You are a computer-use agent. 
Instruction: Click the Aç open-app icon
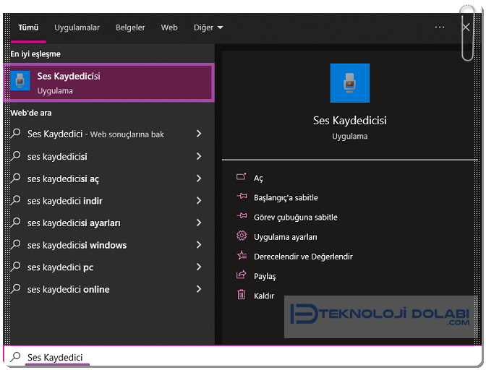click(241, 177)
